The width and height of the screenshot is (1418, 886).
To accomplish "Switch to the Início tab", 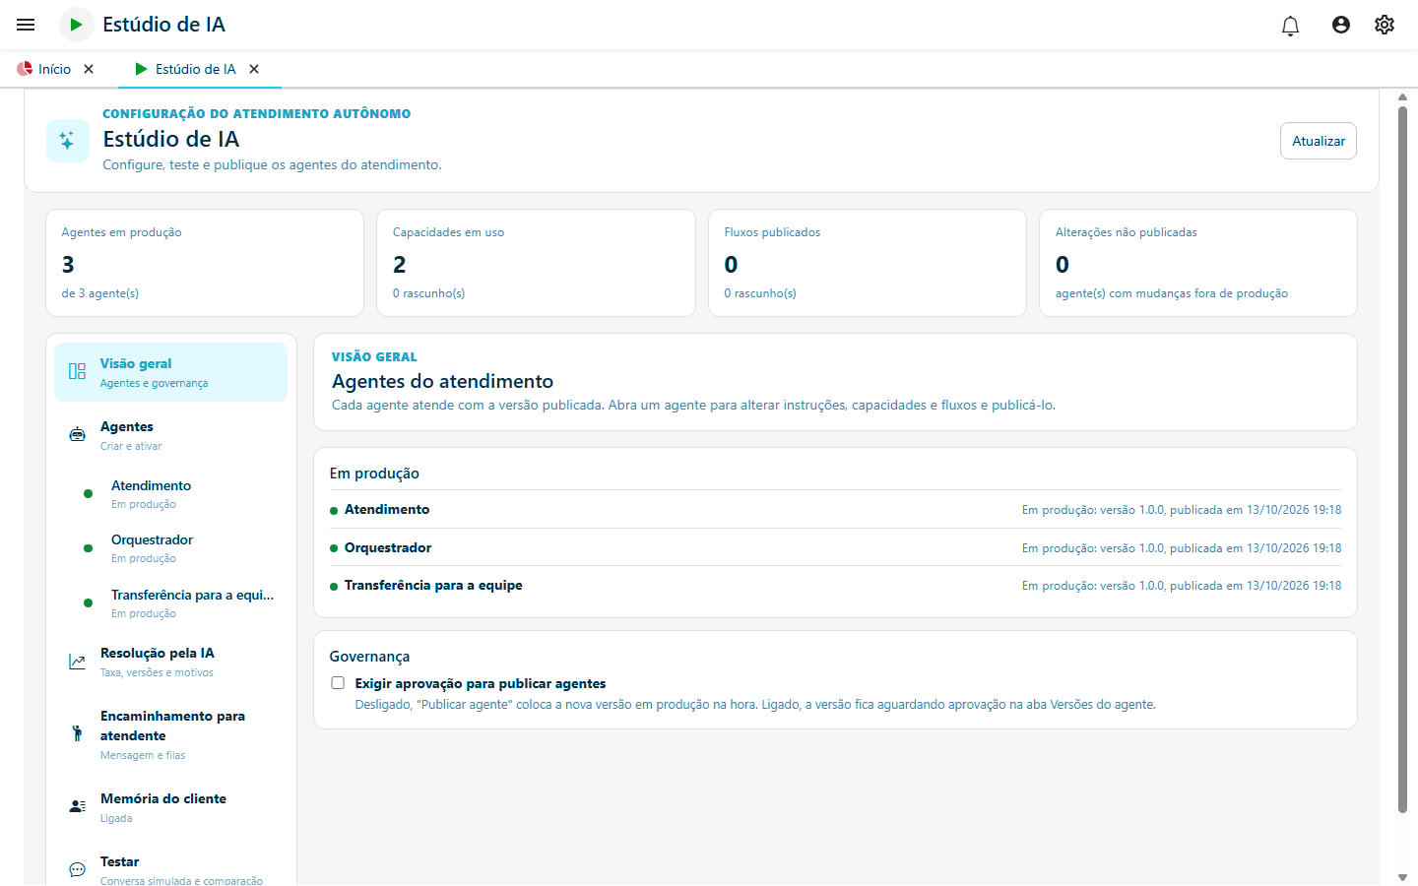I will click(55, 69).
